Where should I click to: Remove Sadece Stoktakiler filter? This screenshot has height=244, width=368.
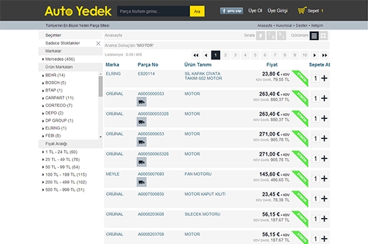point(98,43)
